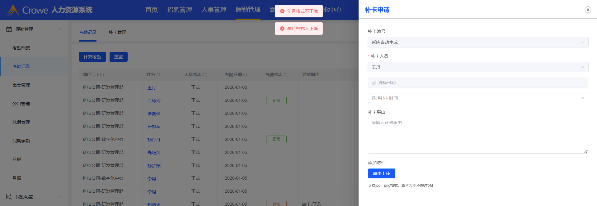
Task: Open the 首页 top menu
Action: [152, 10]
